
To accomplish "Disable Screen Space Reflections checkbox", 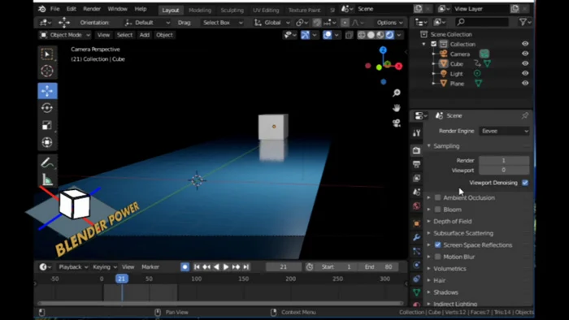I will click(437, 245).
